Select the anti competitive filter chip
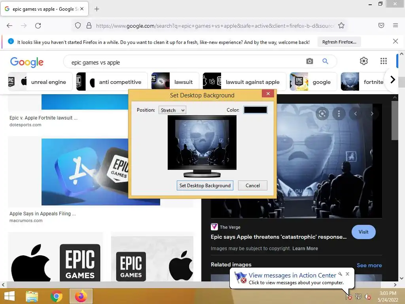This screenshot has height=304, width=405. [112, 82]
